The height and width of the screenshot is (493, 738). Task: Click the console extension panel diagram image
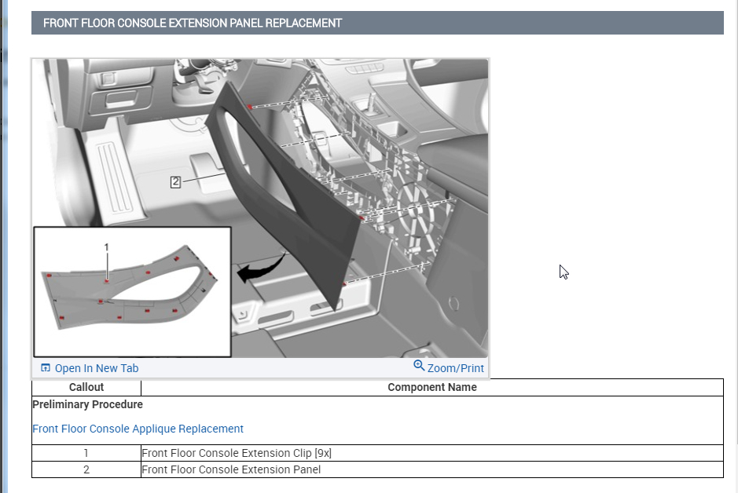260,208
